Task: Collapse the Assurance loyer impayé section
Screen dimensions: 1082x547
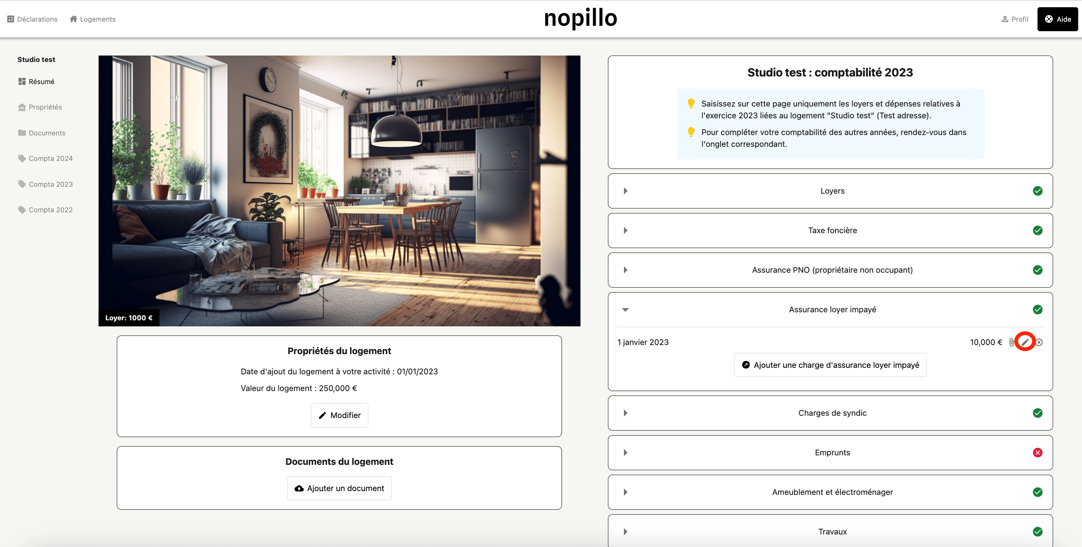Action: pos(625,310)
